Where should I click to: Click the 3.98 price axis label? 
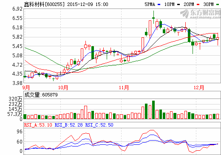click(x=17, y=83)
